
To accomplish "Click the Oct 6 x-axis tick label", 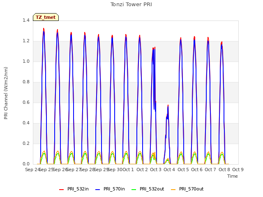I will tap(197, 170).
